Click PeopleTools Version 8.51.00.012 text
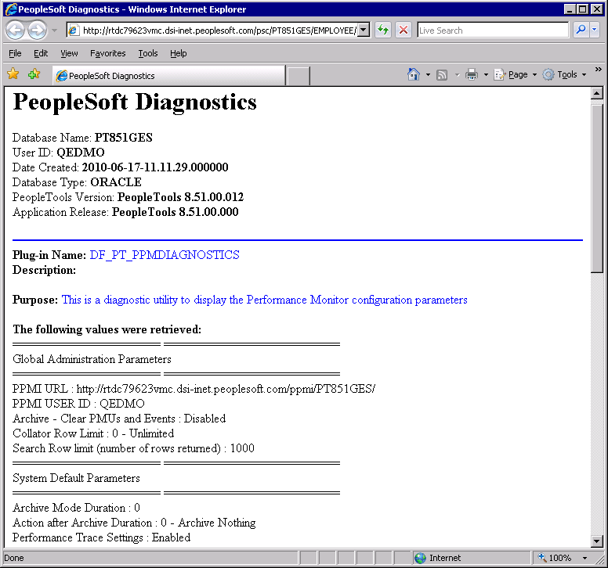 pyautogui.click(x=181, y=197)
